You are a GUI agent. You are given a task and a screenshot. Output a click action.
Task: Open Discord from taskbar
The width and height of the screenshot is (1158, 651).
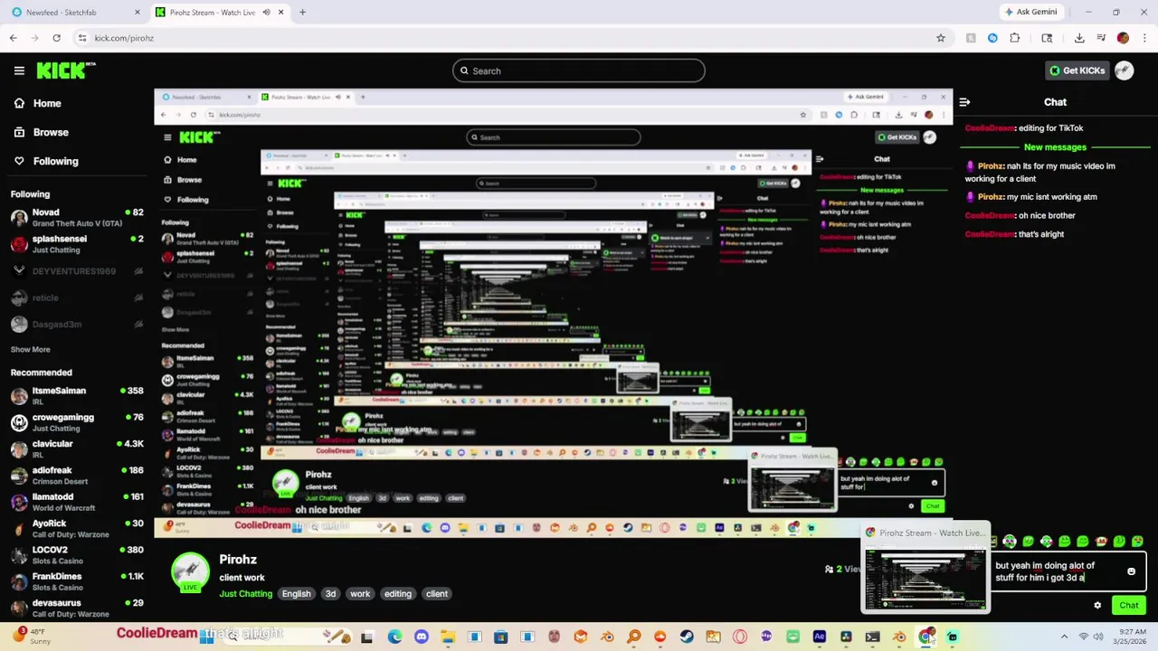421,637
